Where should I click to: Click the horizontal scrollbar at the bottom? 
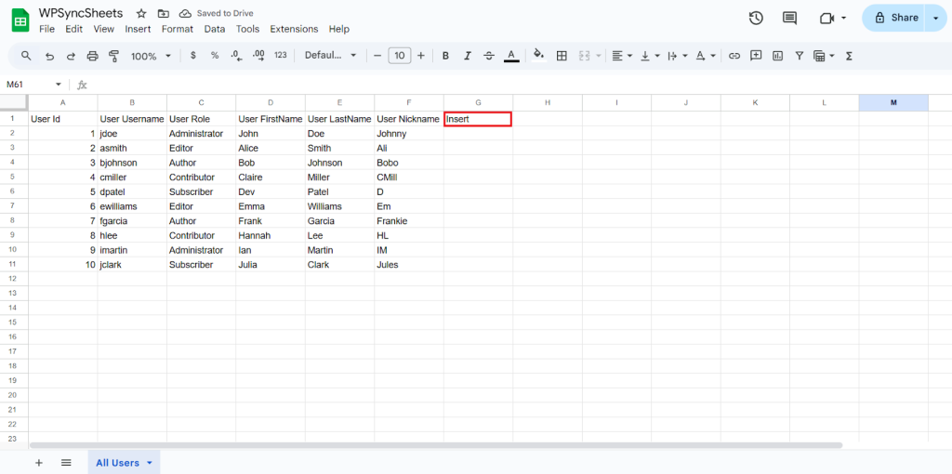pos(436,445)
